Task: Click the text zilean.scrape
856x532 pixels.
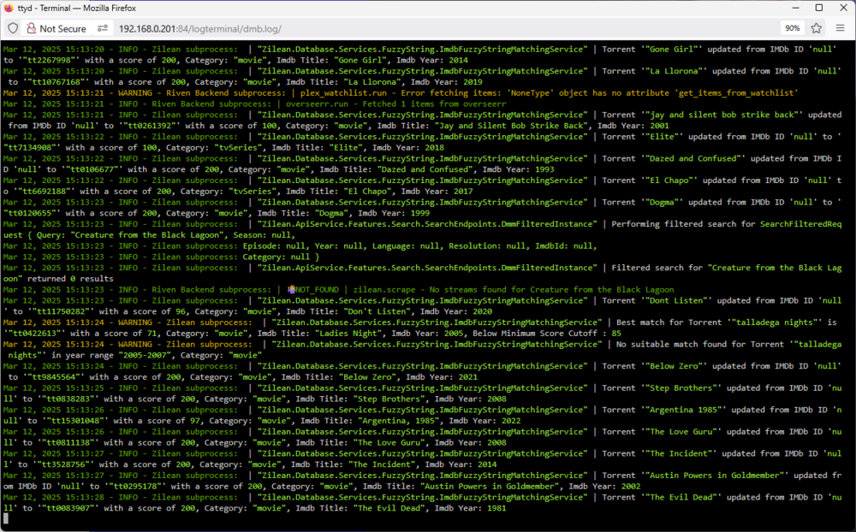Action: point(383,289)
